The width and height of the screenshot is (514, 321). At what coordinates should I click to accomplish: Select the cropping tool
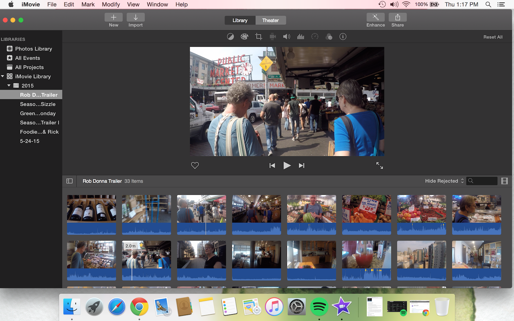pyautogui.click(x=259, y=37)
